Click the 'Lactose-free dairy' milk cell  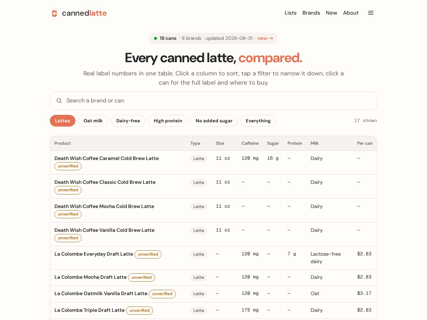click(x=326, y=258)
